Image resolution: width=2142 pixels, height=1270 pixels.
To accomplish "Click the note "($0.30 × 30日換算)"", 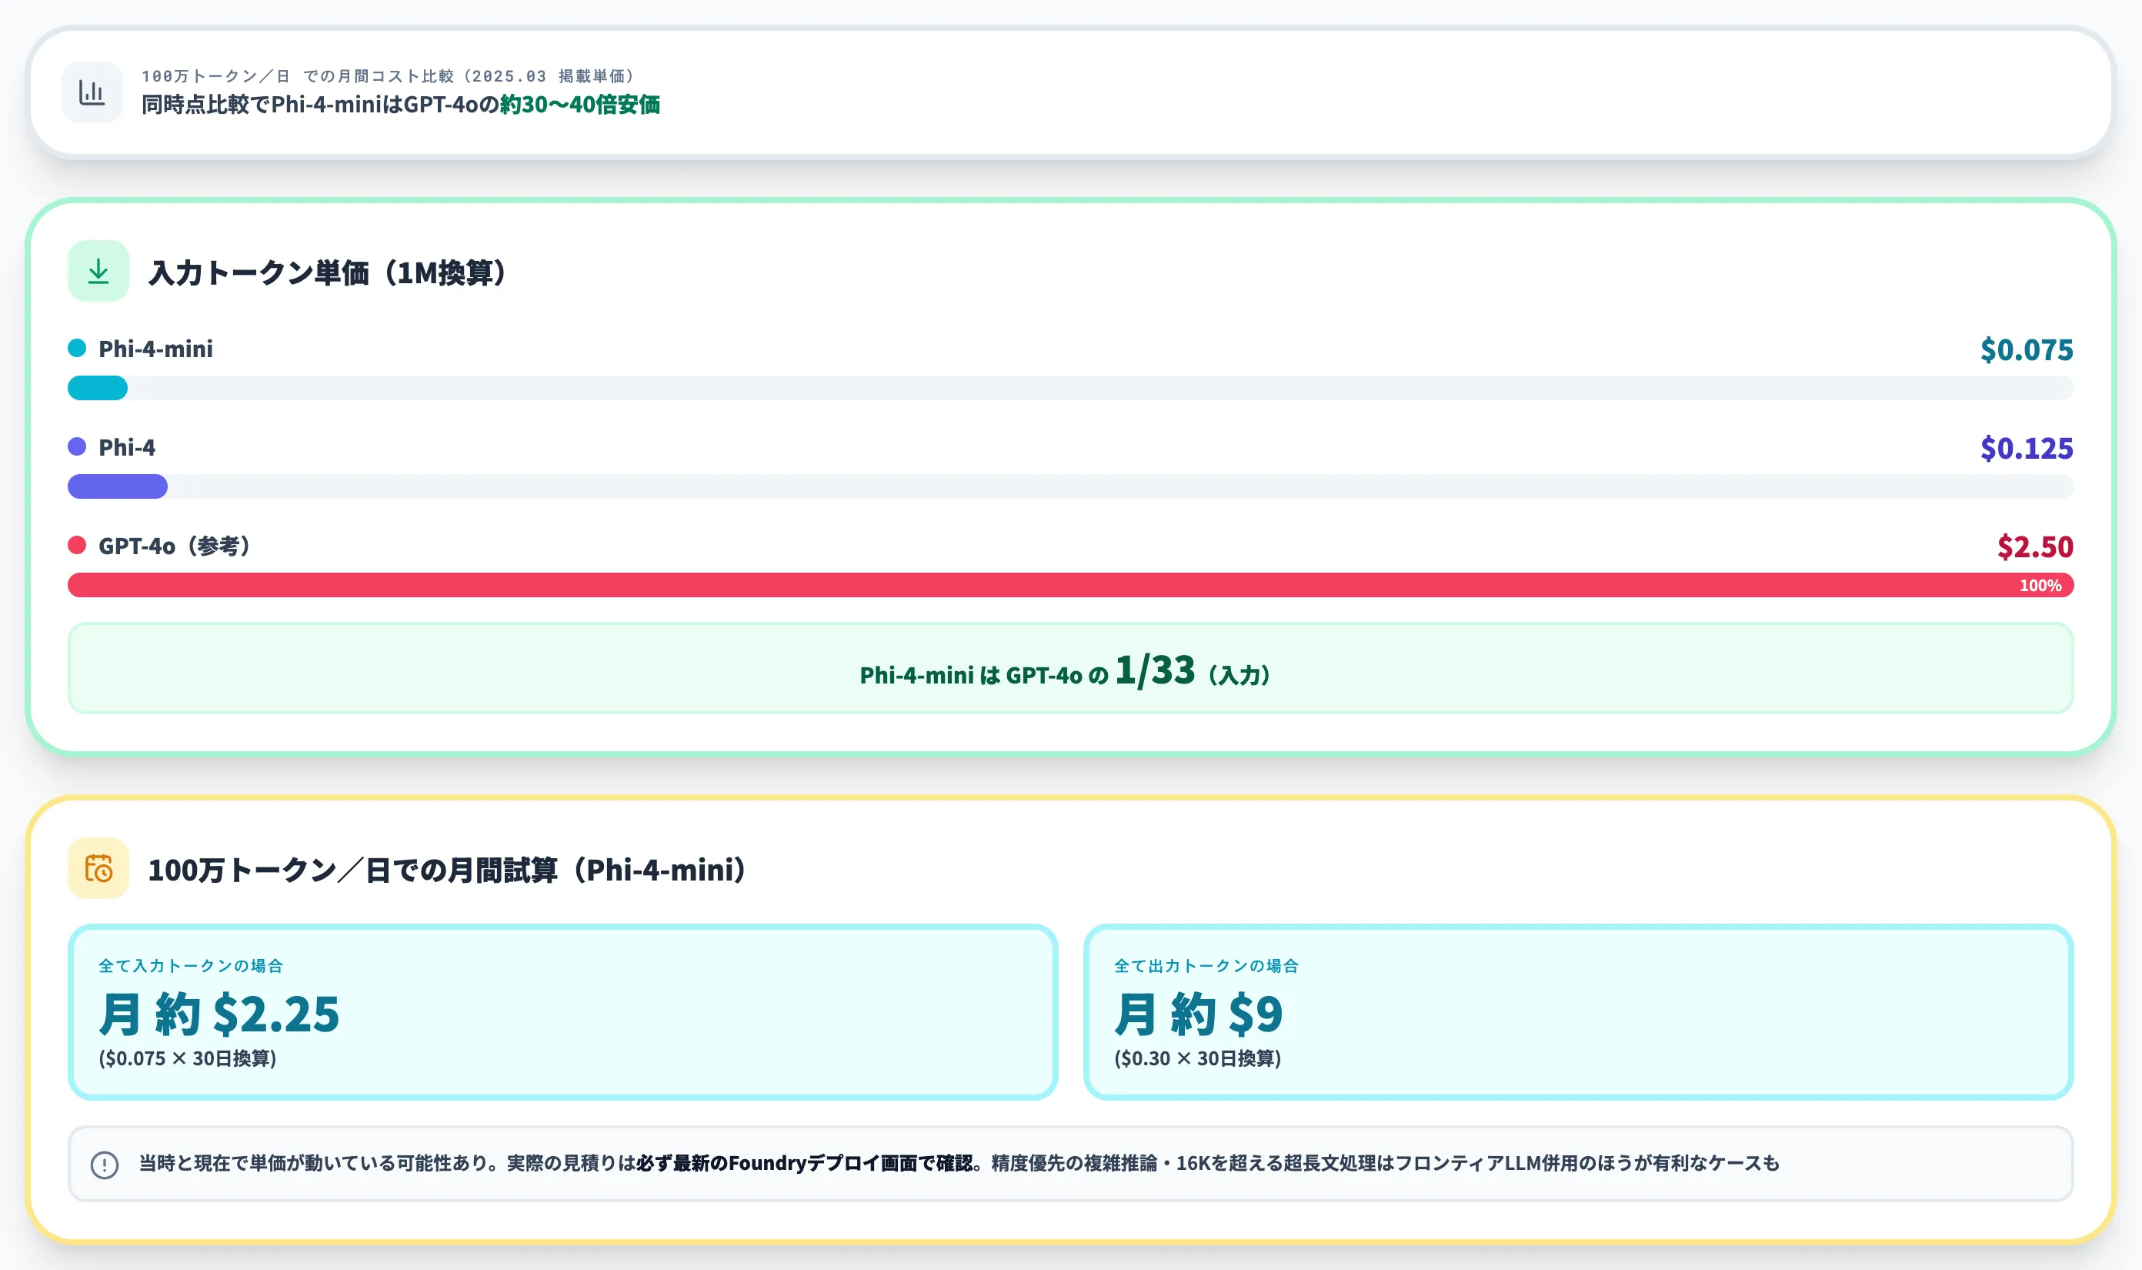I will 1198,1058.
